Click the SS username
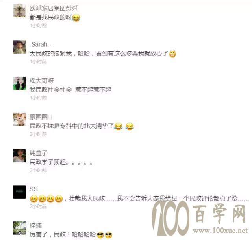 click(x=33, y=189)
